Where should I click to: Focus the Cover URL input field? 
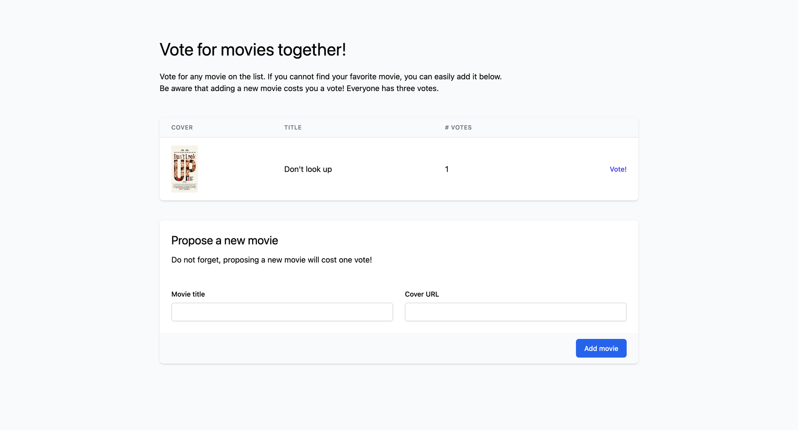coord(516,312)
